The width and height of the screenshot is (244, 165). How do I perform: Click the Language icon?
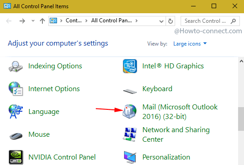coord(16,112)
